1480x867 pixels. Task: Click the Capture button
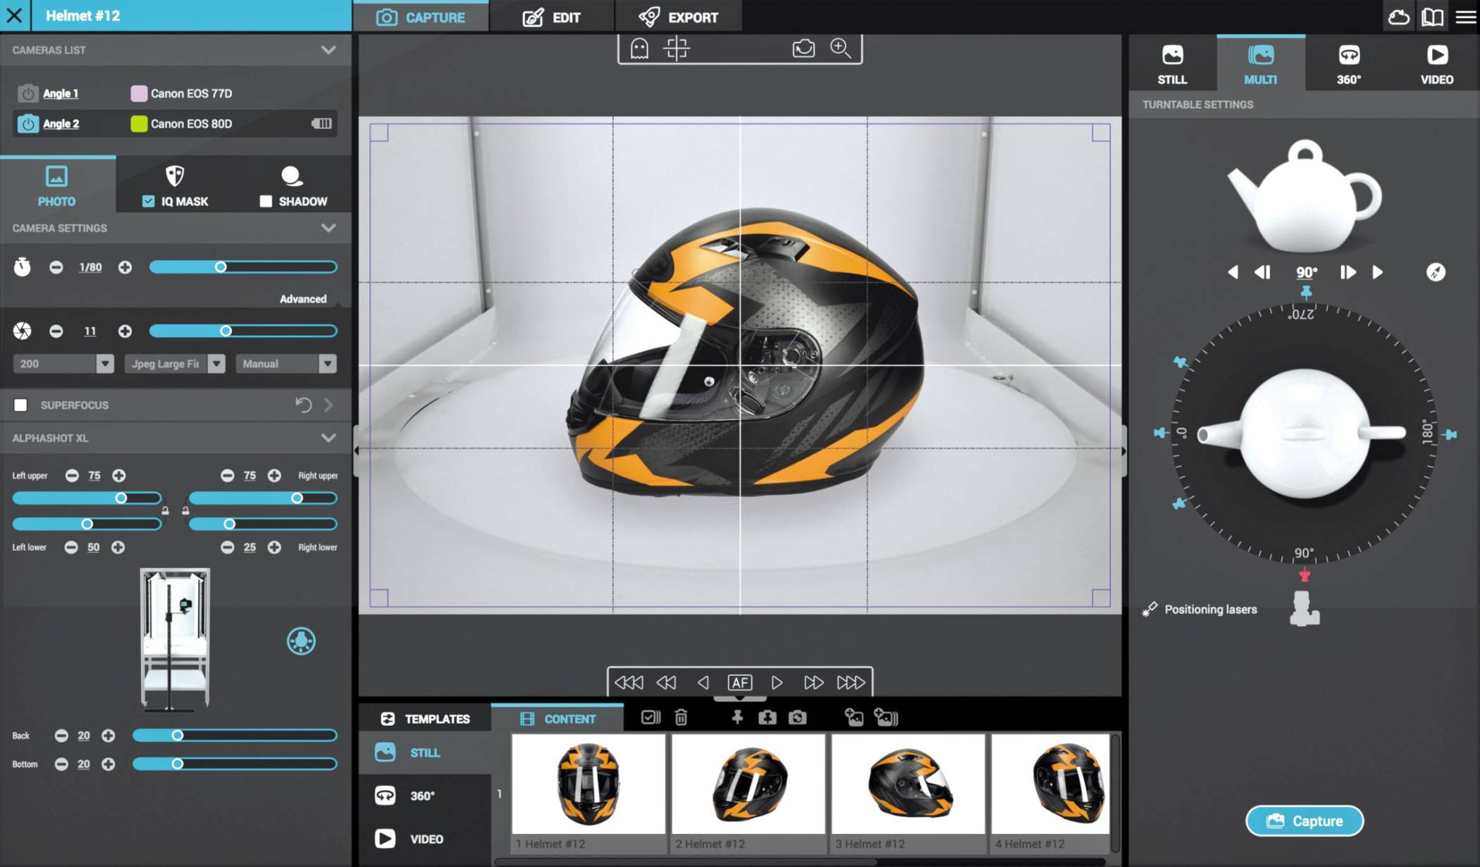tap(1305, 820)
